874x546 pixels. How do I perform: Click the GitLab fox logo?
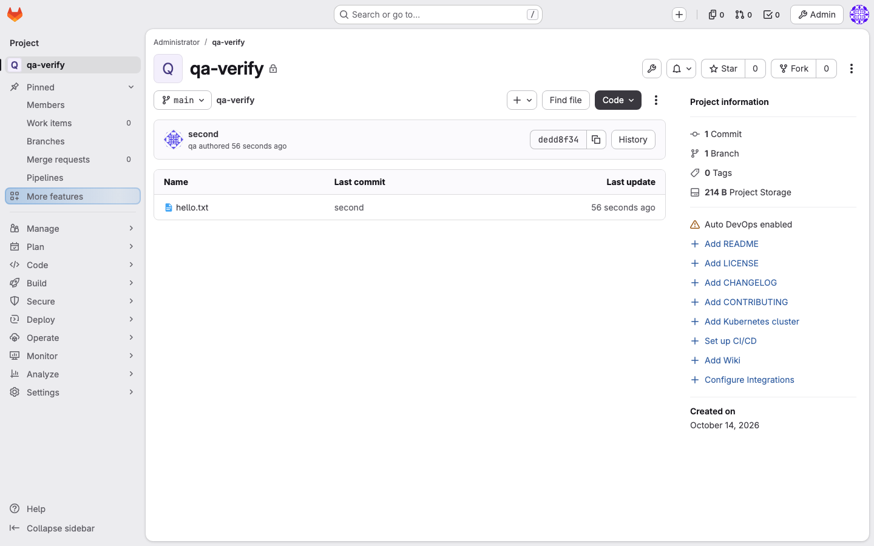point(15,15)
